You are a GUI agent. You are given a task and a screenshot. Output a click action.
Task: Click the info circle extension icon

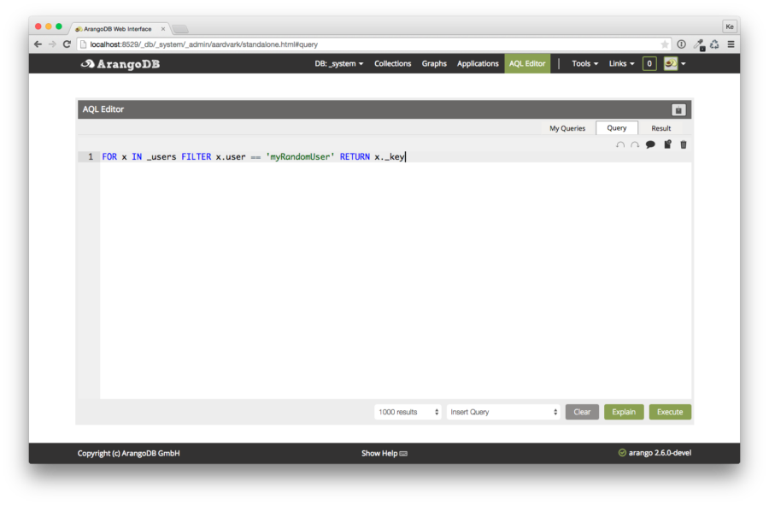point(681,44)
